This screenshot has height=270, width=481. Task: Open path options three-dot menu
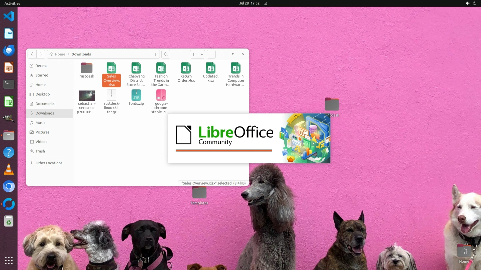pyautogui.click(x=155, y=54)
